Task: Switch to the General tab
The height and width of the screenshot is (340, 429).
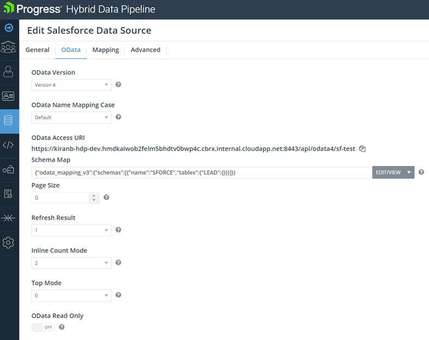Action: [38, 50]
